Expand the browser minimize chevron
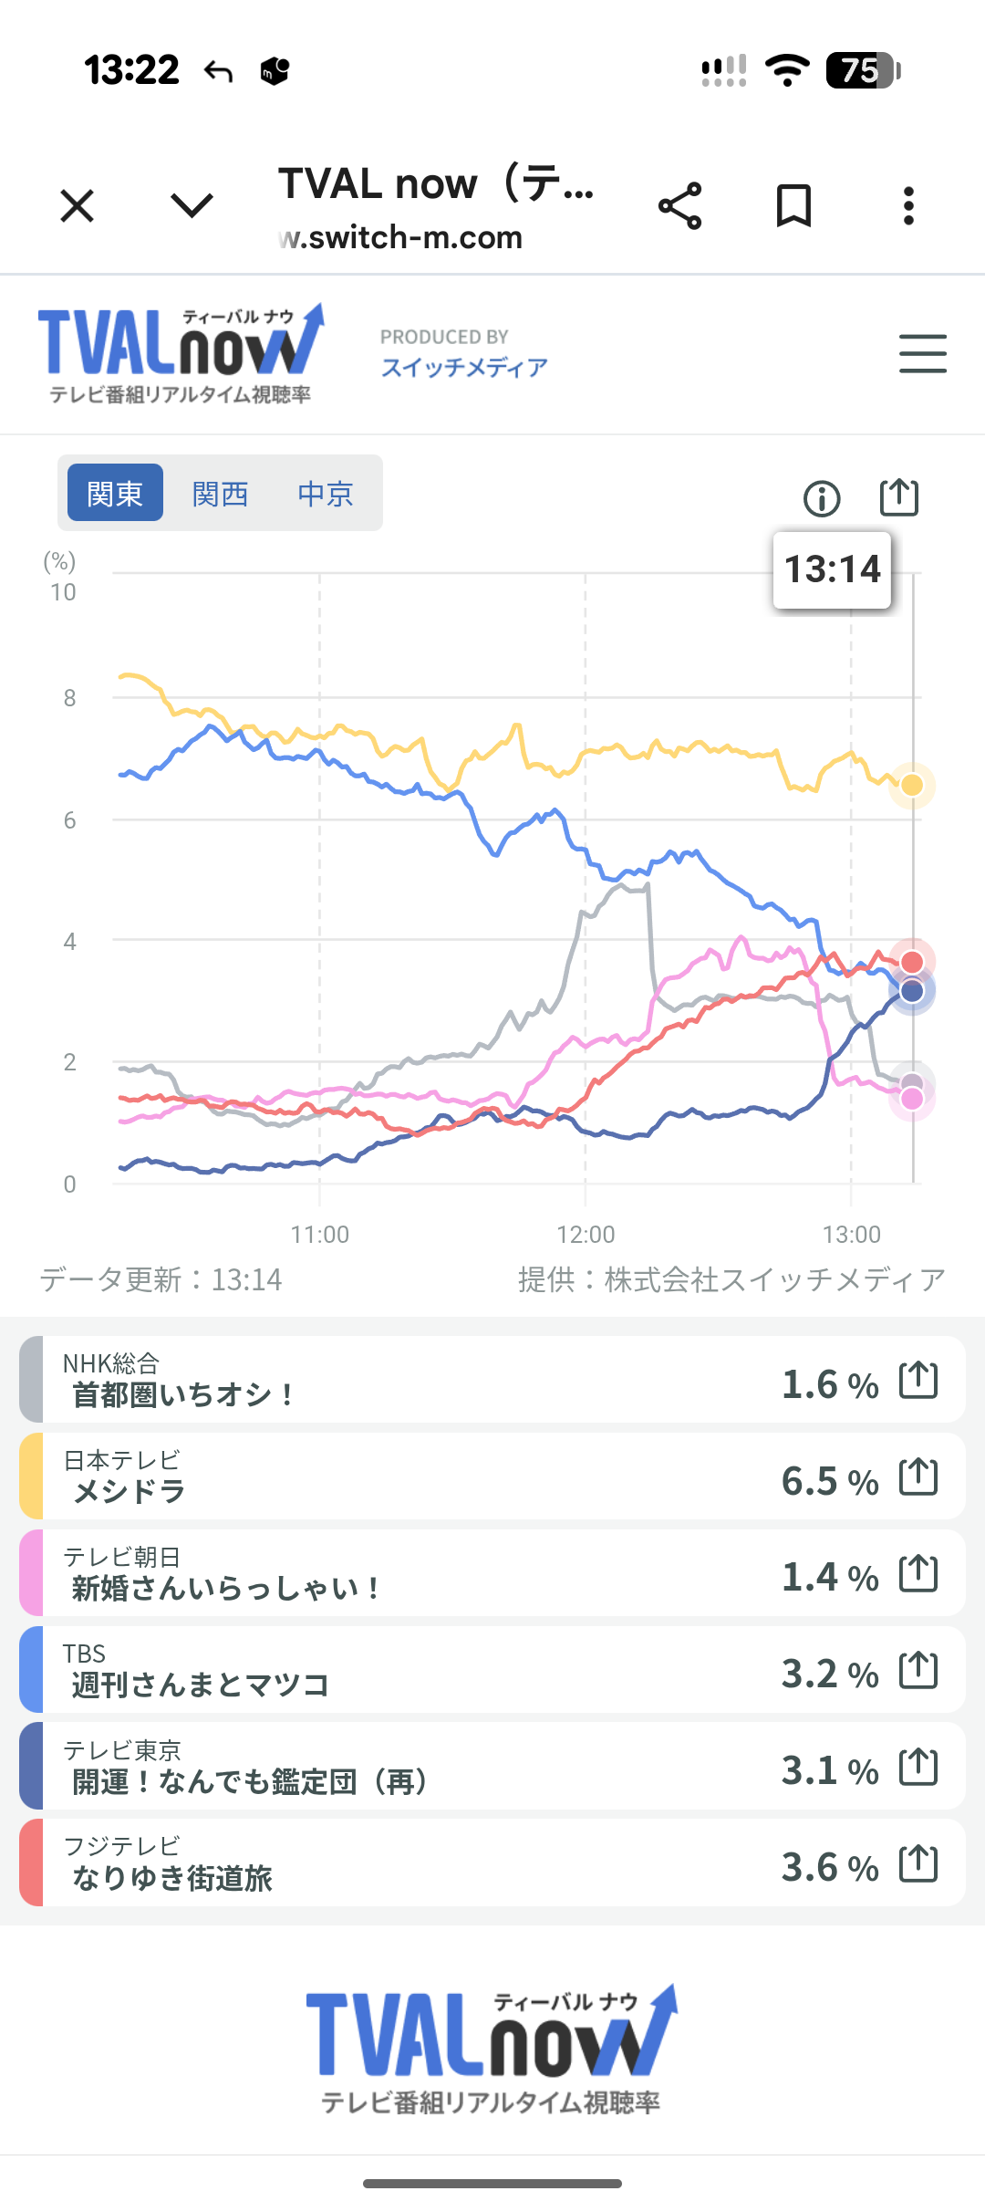The width and height of the screenshot is (985, 2212). point(192,206)
